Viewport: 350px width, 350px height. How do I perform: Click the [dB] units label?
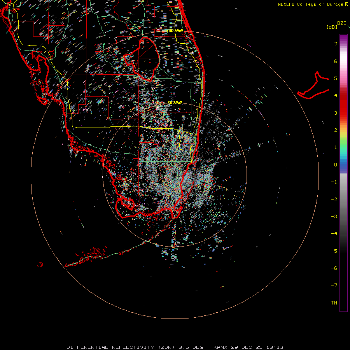[332, 27]
